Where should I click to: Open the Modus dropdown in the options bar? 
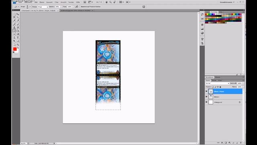(43, 7)
